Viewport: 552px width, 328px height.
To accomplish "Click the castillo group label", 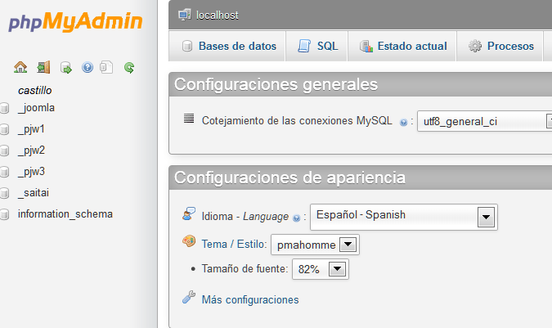I will coord(35,91).
